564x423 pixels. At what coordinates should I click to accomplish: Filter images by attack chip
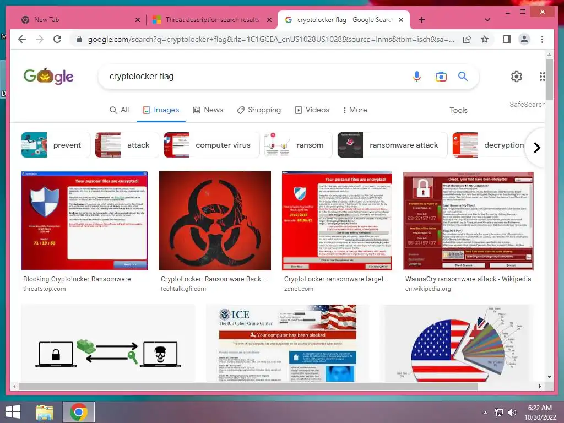(x=127, y=145)
